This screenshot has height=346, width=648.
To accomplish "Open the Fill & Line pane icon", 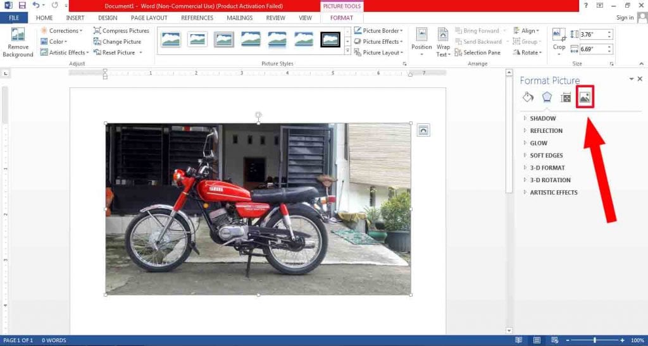I will coord(528,97).
